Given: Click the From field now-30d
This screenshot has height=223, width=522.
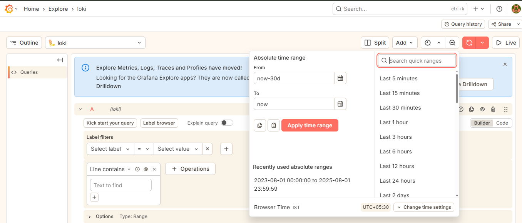Looking at the screenshot, I should (294, 78).
